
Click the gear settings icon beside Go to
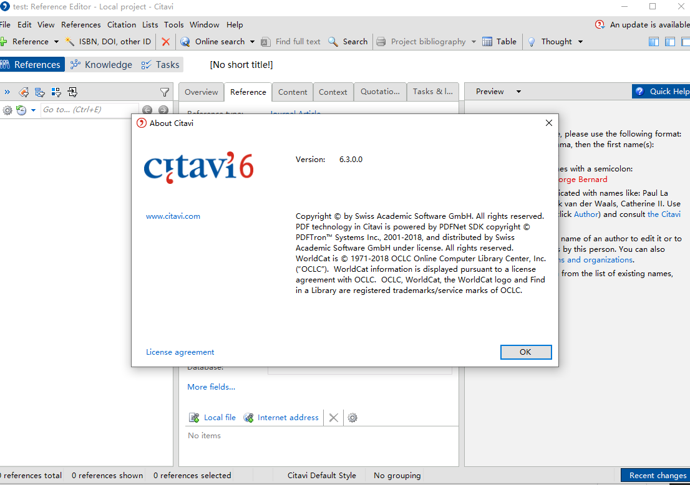pos(7,110)
